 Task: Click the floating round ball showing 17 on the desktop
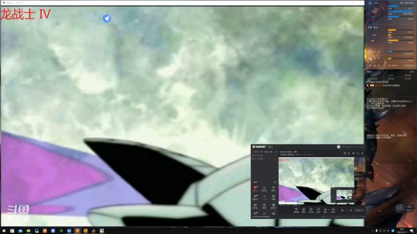pyautogui.click(x=400, y=209)
